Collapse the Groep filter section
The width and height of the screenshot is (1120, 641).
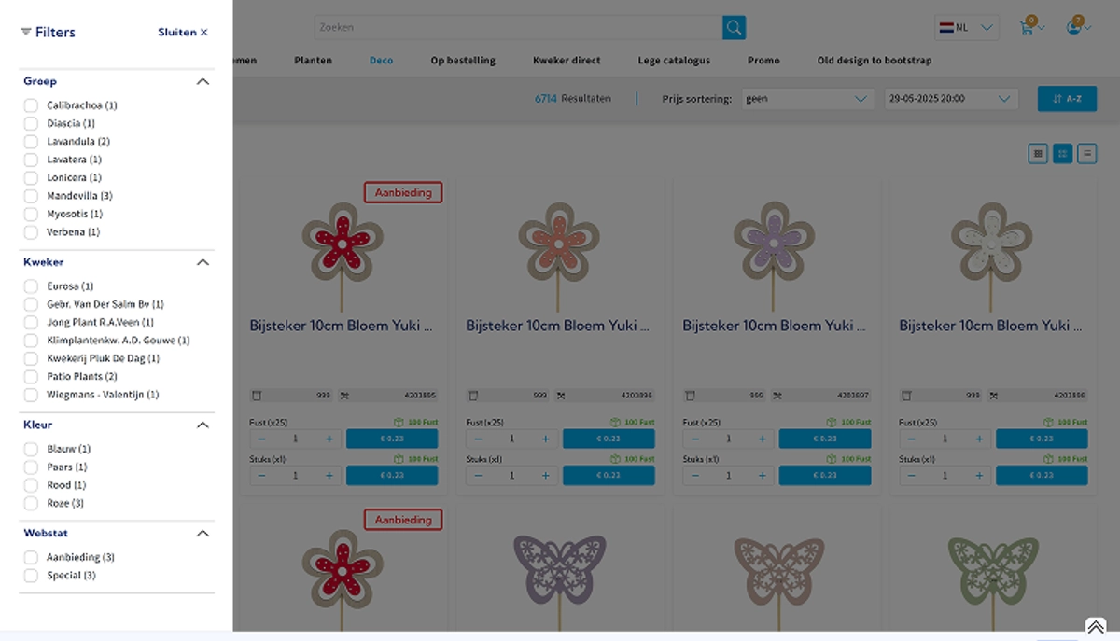pyautogui.click(x=203, y=81)
